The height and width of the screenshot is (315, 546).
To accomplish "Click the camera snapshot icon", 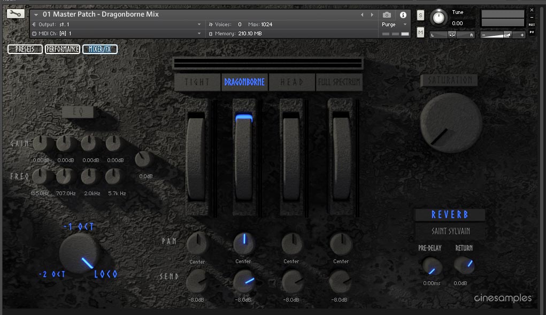I will (x=387, y=15).
